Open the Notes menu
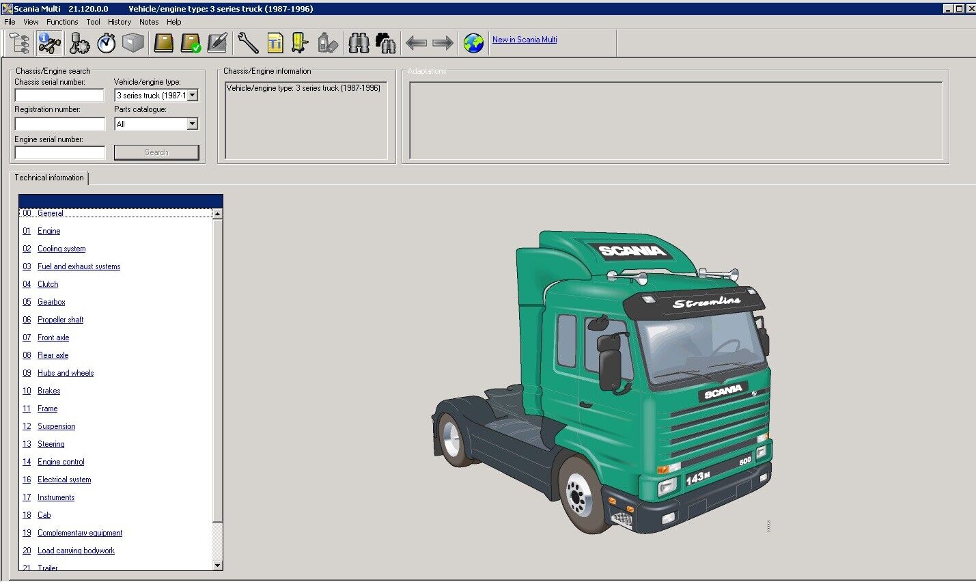Screen dimensions: 976x582 (x=149, y=22)
